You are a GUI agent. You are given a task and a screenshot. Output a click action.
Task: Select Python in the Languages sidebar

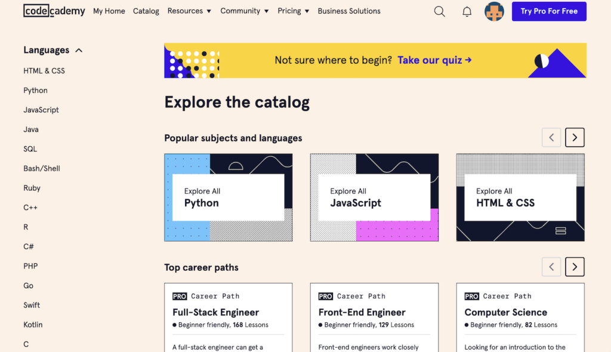point(35,90)
